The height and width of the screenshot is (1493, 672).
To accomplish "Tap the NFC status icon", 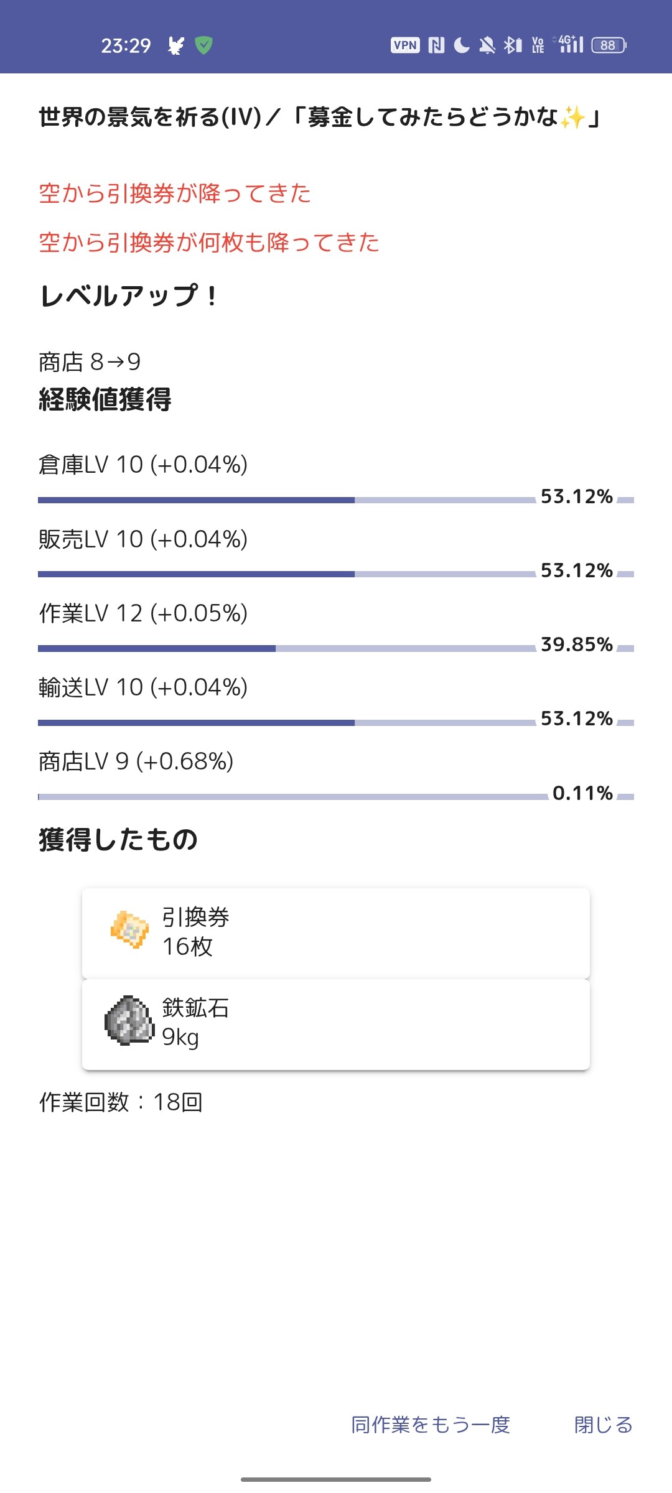I will tap(436, 45).
